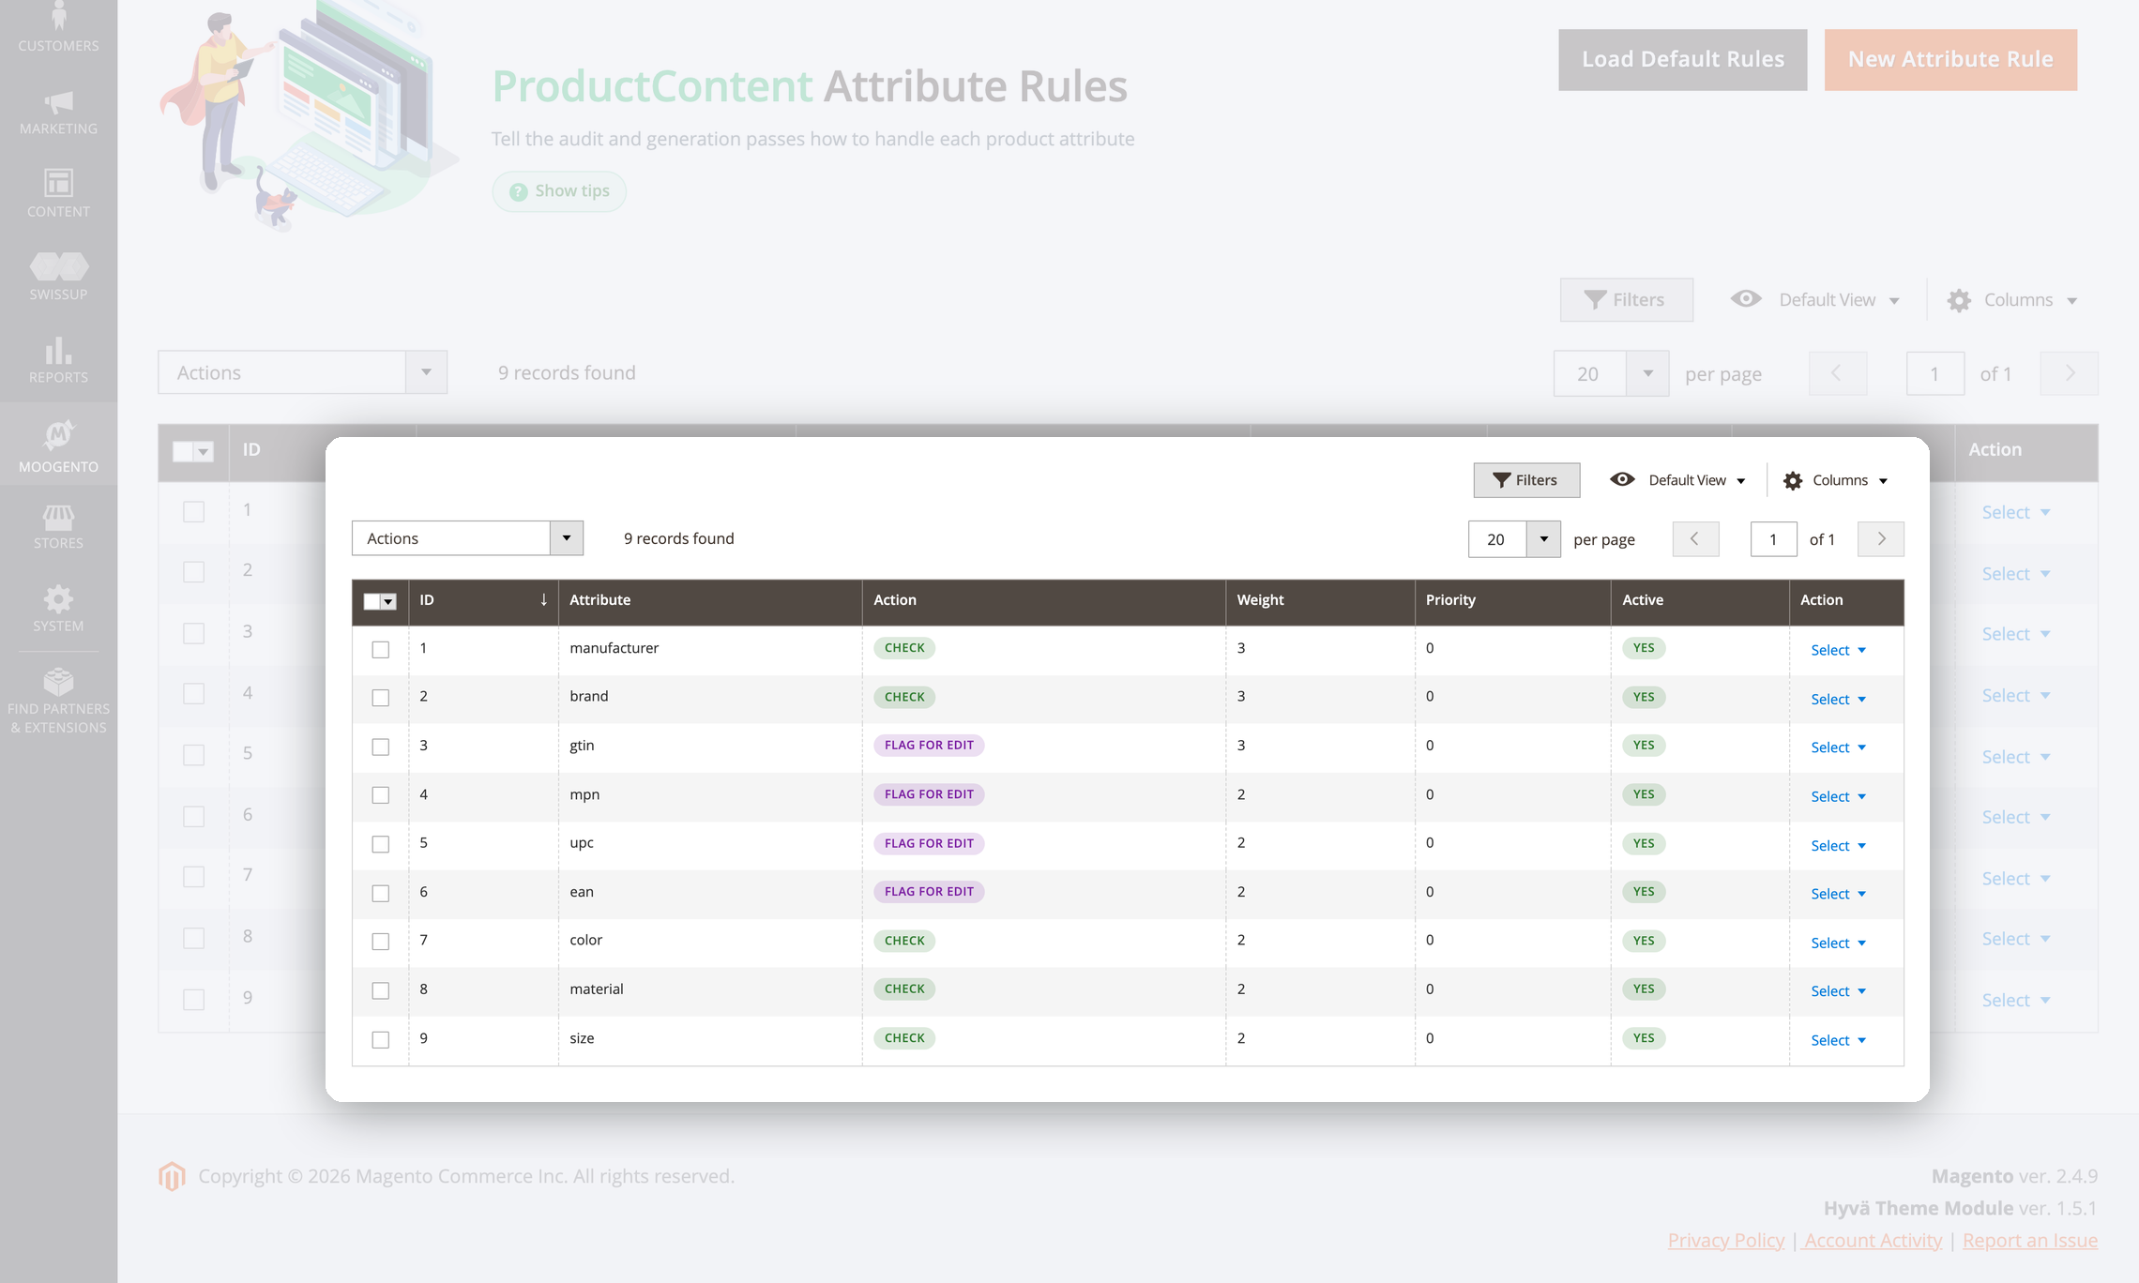The width and height of the screenshot is (2139, 1283).
Task: Click the CHECK badge for material
Action: 904,989
